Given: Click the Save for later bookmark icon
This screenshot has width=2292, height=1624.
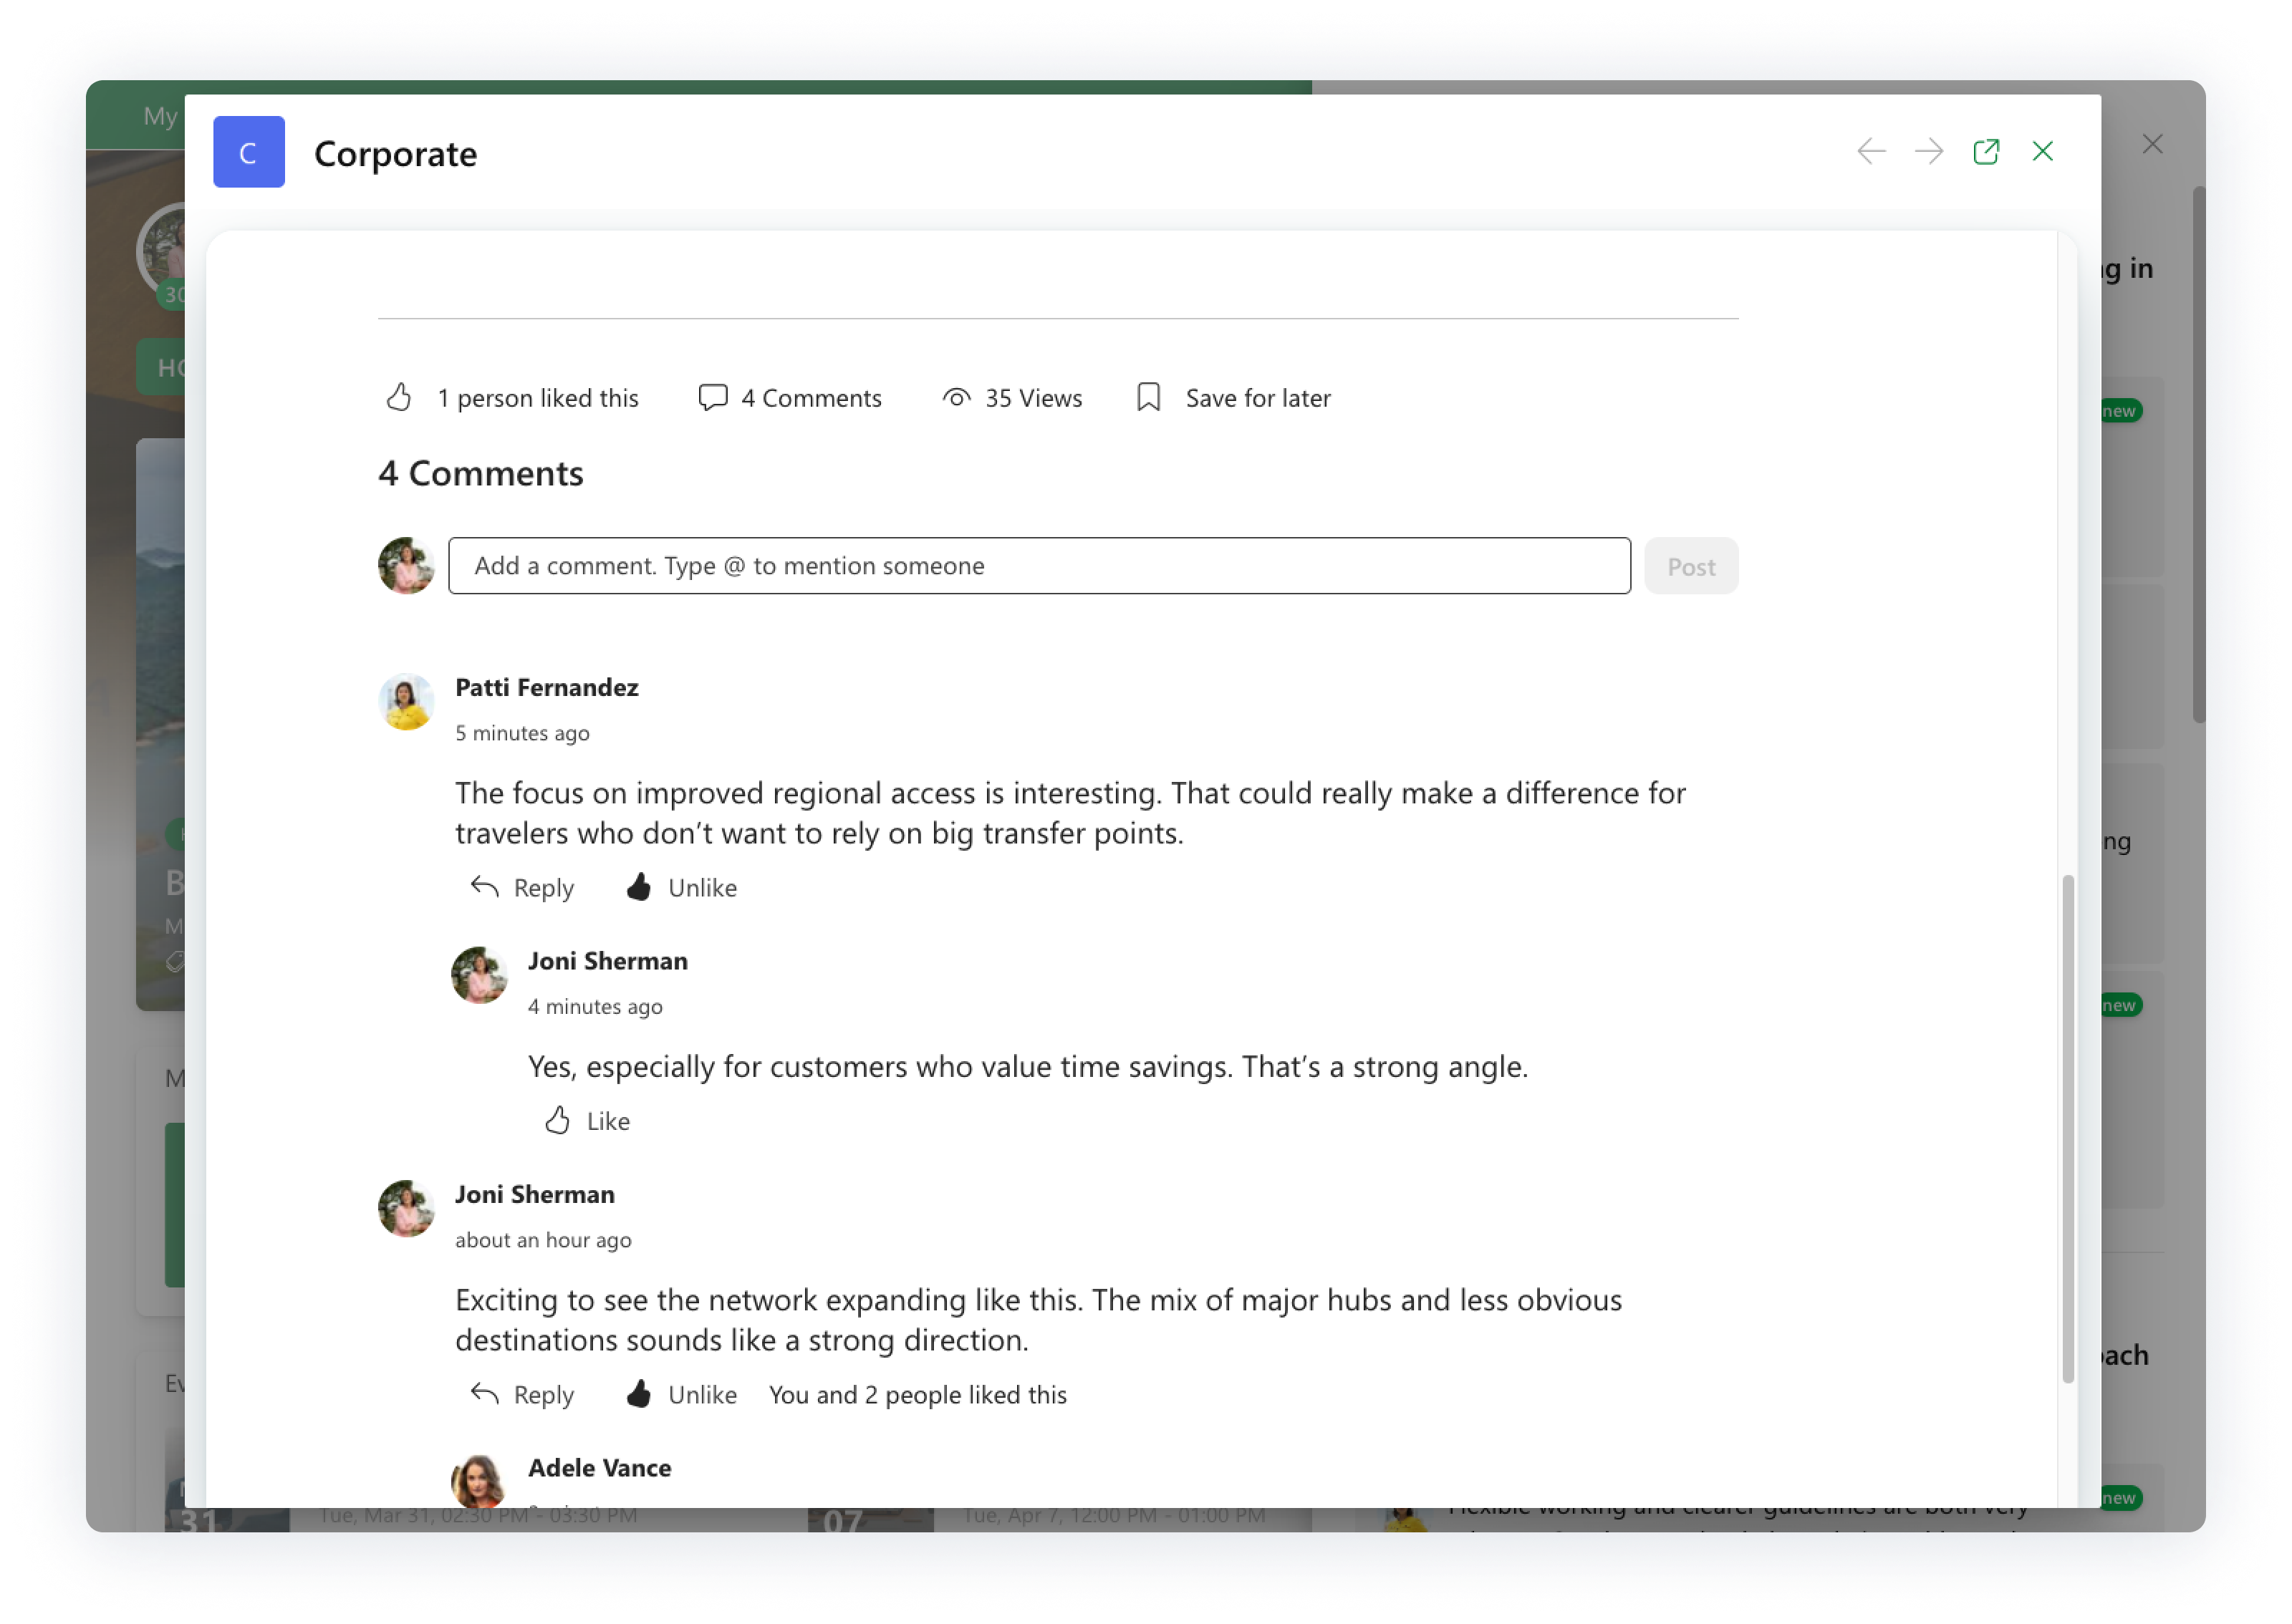Looking at the screenshot, I should (1148, 398).
